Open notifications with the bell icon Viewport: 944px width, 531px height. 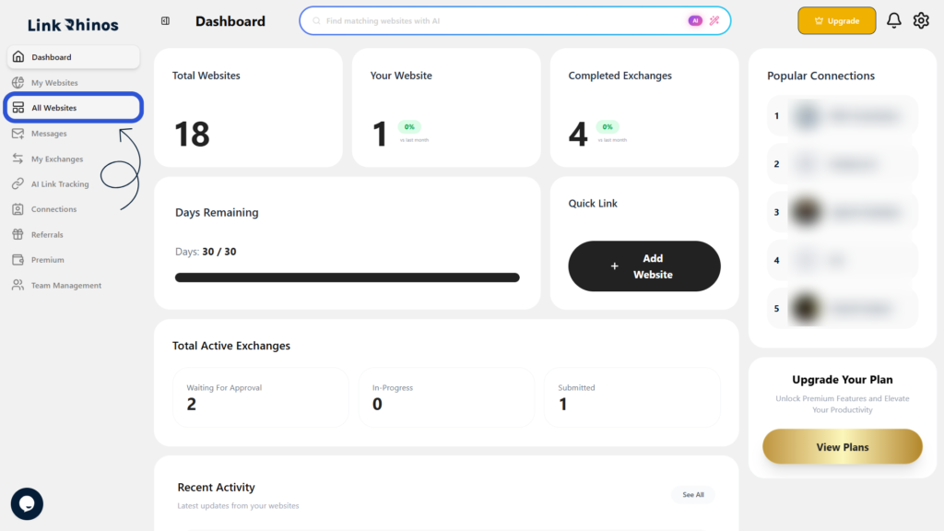(893, 20)
